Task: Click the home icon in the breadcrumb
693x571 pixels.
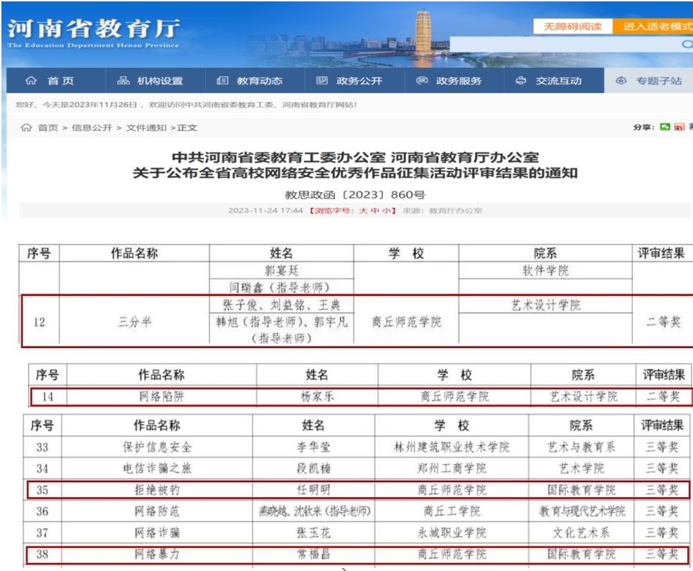Action: [x=26, y=128]
